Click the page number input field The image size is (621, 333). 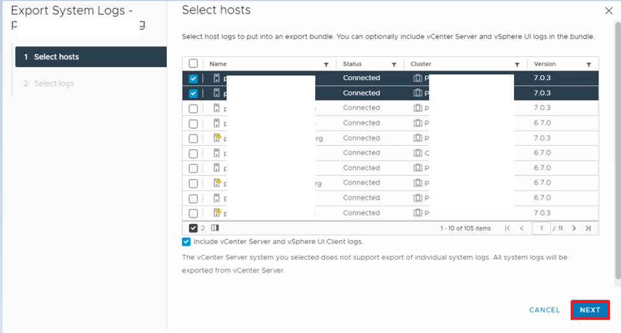[x=541, y=228]
